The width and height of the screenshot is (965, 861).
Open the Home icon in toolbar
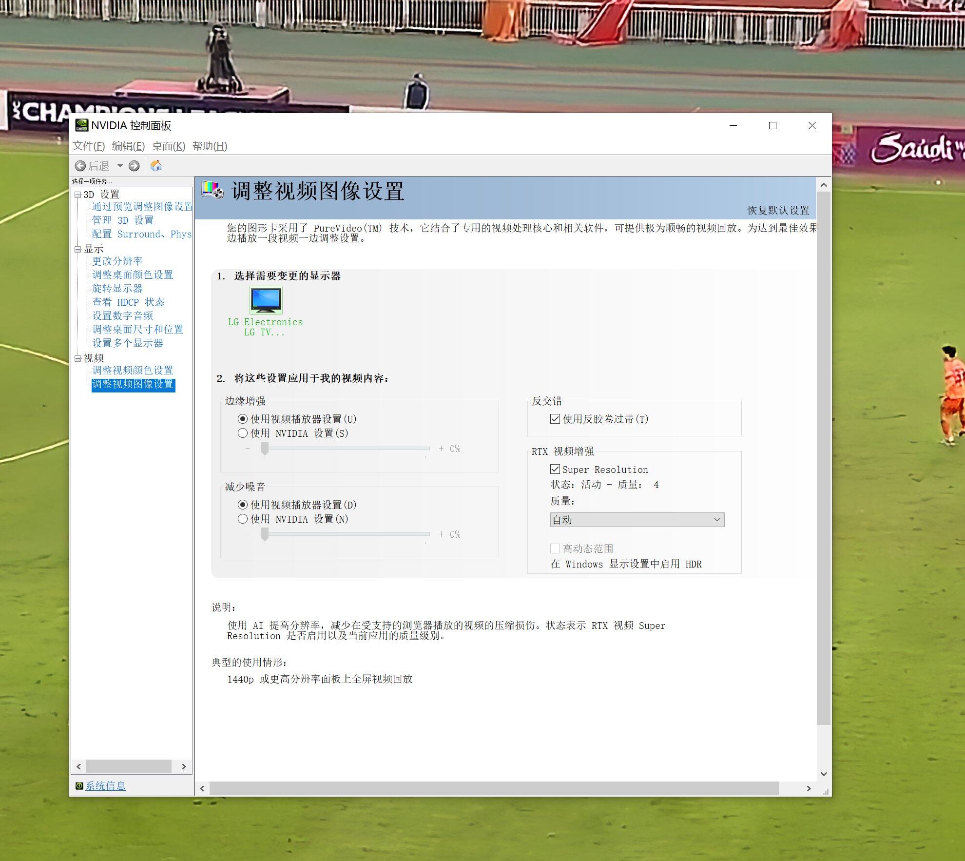(x=156, y=166)
